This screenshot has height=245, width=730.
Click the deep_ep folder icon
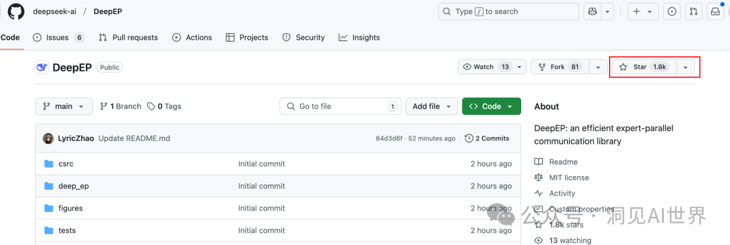(x=49, y=186)
